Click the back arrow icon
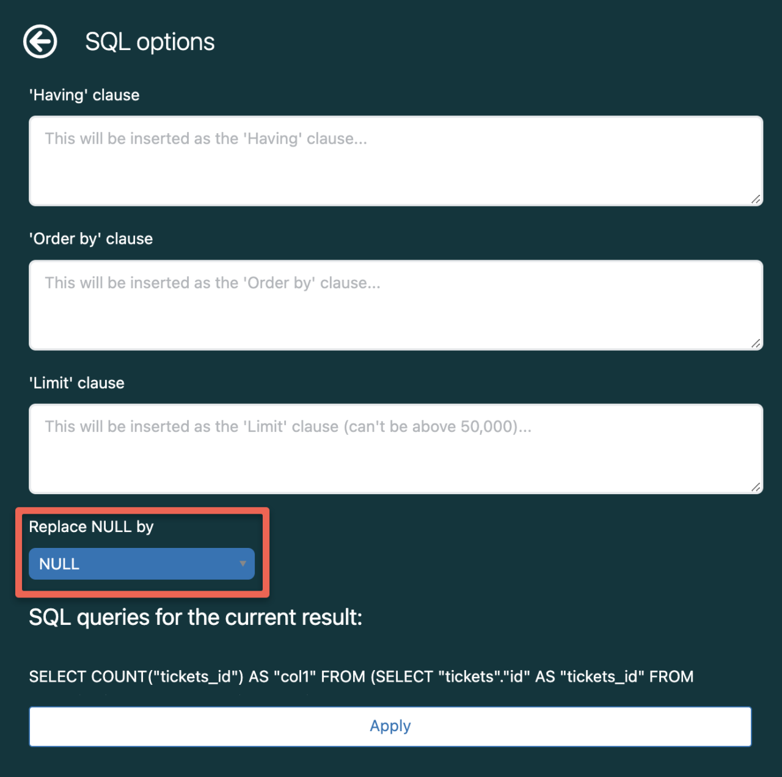Screen dimensions: 782x777 [40, 42]
